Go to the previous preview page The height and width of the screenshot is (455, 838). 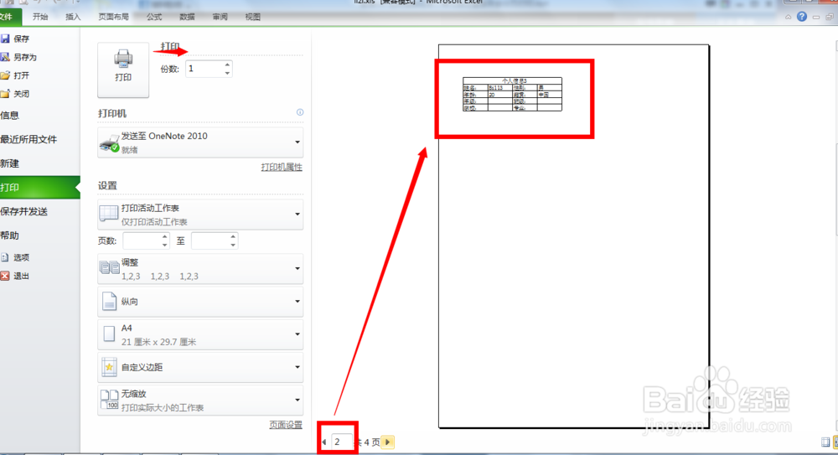[x=323, y=442]
